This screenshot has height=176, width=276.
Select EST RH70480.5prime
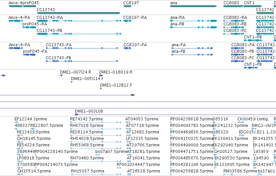click(96, 162)
